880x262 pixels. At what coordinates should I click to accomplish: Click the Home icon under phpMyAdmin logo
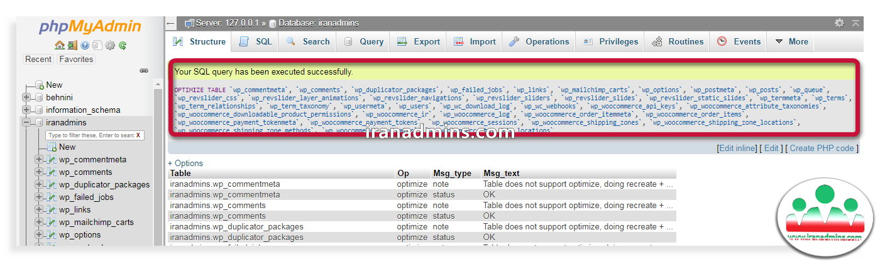click(x=60, y=45)
